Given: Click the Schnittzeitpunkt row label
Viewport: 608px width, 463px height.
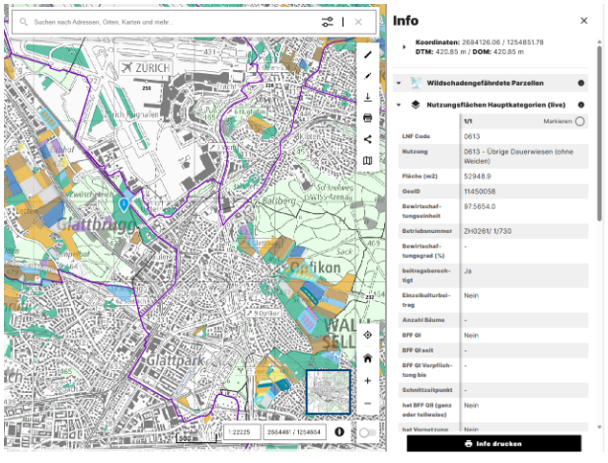Looking at the screenshot, I should click(x=427, y=390).
